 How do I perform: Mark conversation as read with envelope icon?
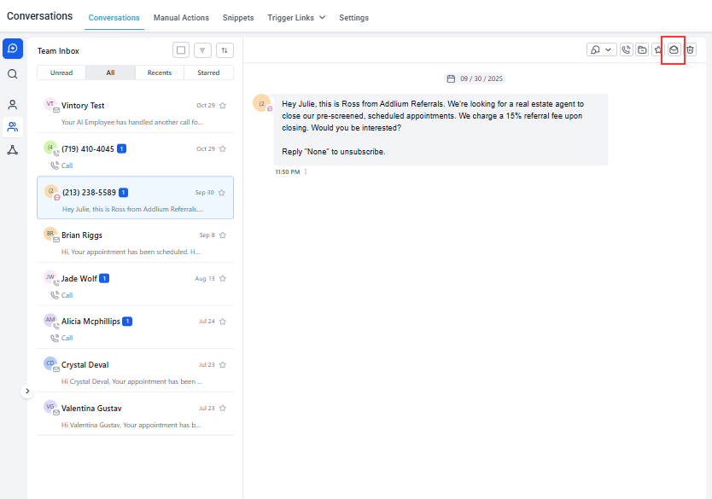[674, 50]
